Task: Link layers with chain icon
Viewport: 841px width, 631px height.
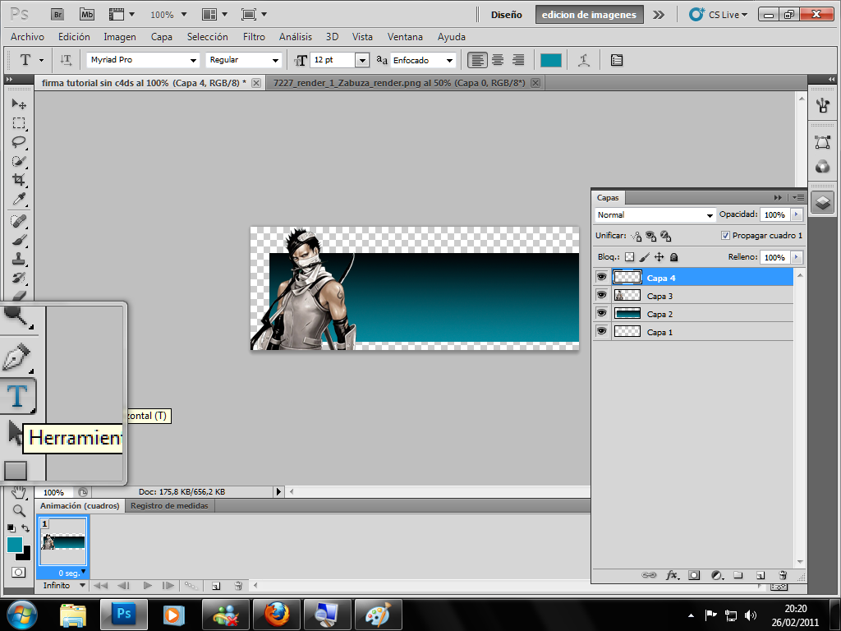Action: pos(649,575)
